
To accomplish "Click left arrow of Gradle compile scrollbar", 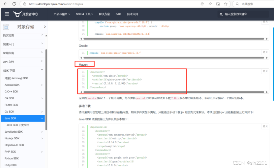I will tap(81, 57).
